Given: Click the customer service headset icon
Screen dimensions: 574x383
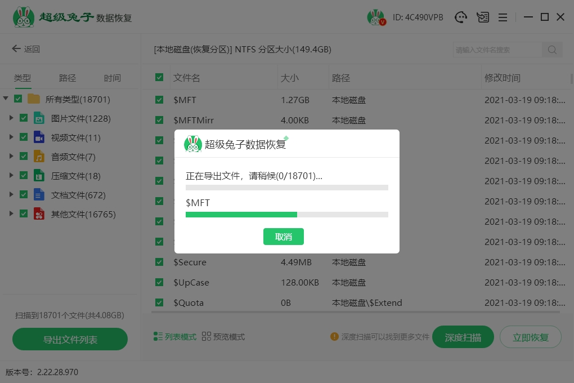Looking at the screenshot, I should (461, 17).
